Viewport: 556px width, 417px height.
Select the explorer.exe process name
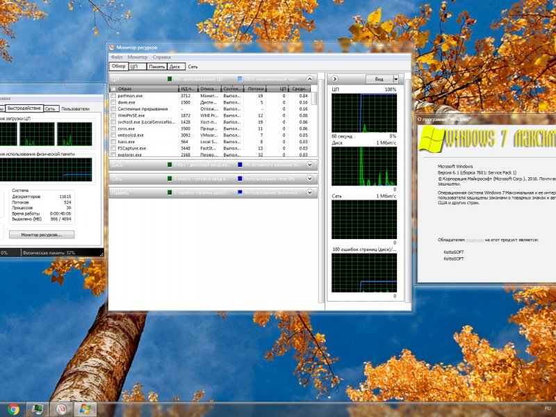pyautogui.click(x=130, y=154)
